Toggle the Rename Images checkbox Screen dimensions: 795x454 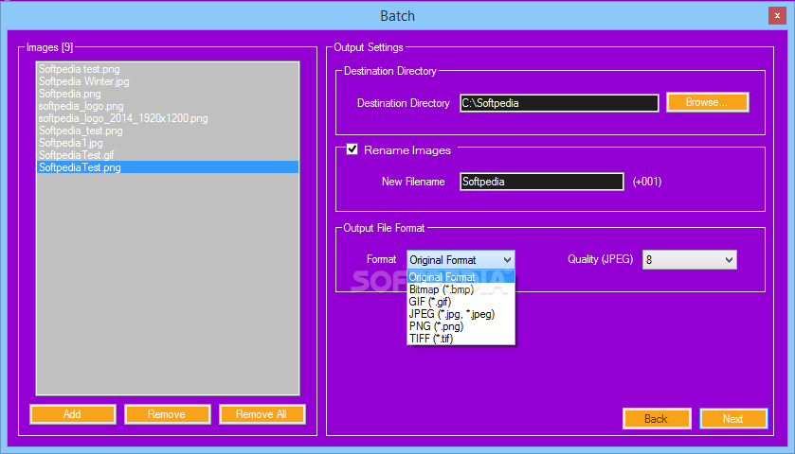(352, 149)
